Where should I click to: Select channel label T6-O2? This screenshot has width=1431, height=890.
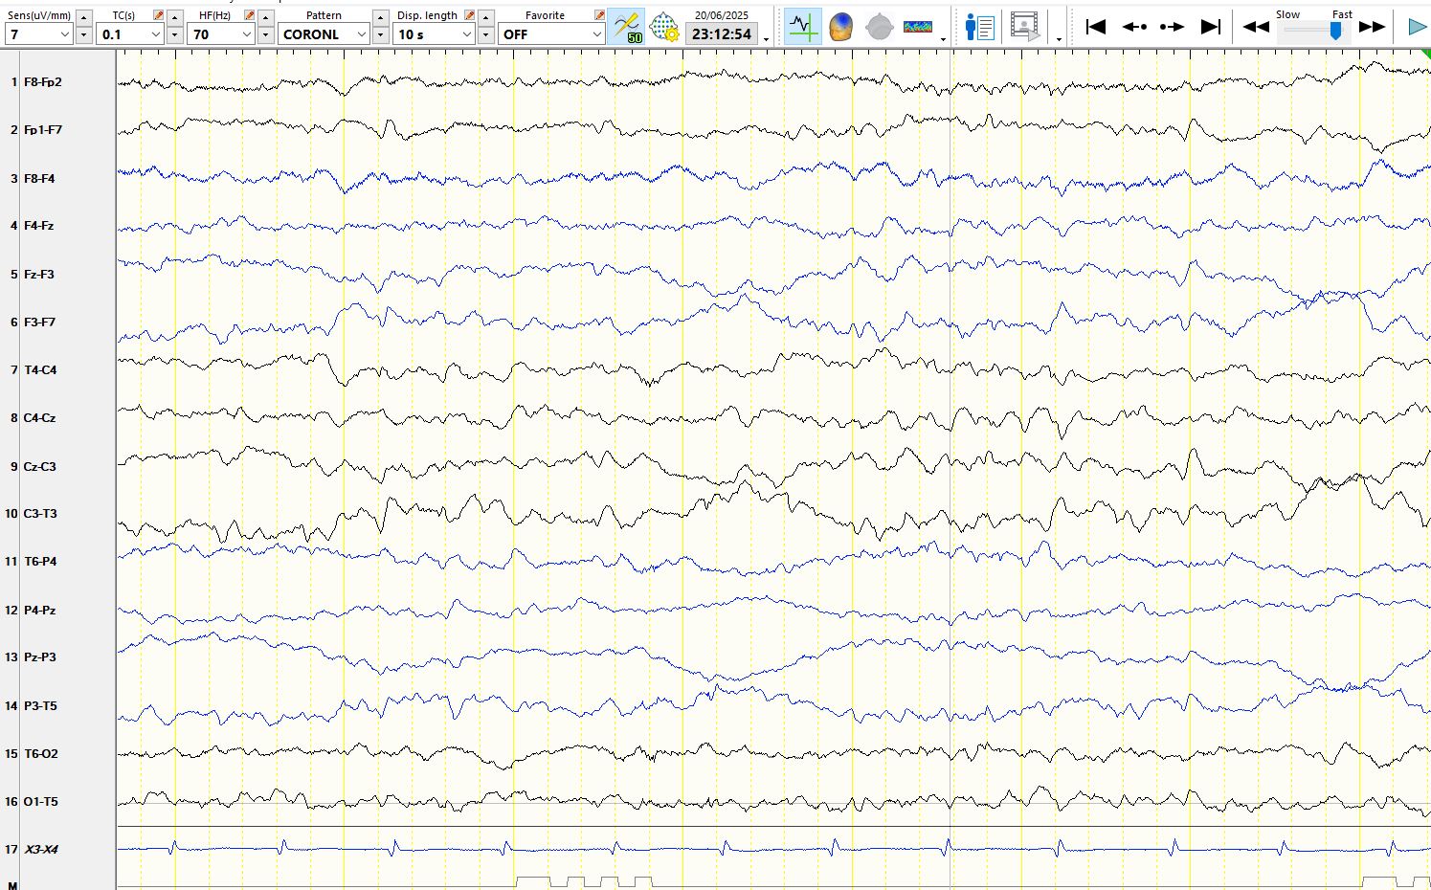pos(41,754)
